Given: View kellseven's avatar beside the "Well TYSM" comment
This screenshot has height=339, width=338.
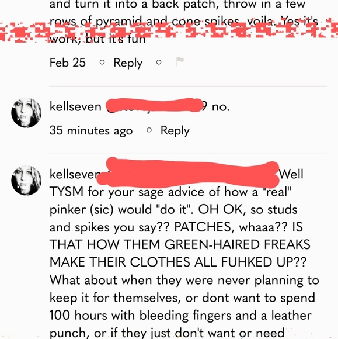Looking at the screenshot, I should click(x=26, y=181).
